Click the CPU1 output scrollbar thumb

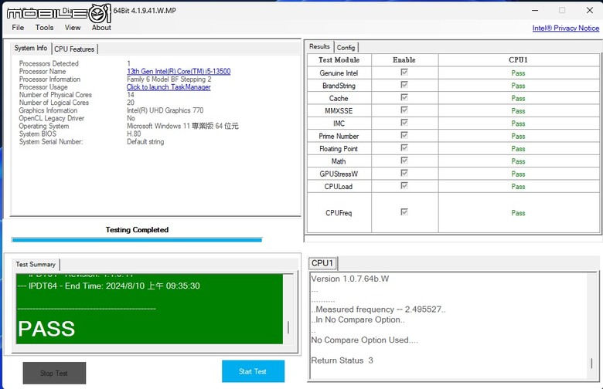[591, 364]
